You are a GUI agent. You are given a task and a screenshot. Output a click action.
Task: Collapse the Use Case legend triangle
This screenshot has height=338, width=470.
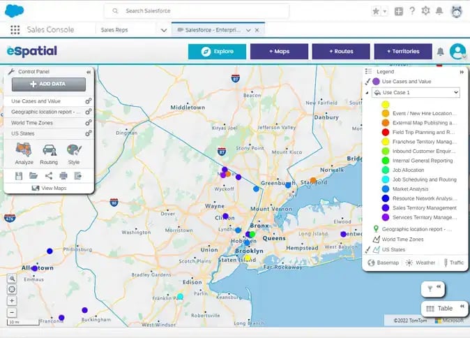tap(367, 93)
